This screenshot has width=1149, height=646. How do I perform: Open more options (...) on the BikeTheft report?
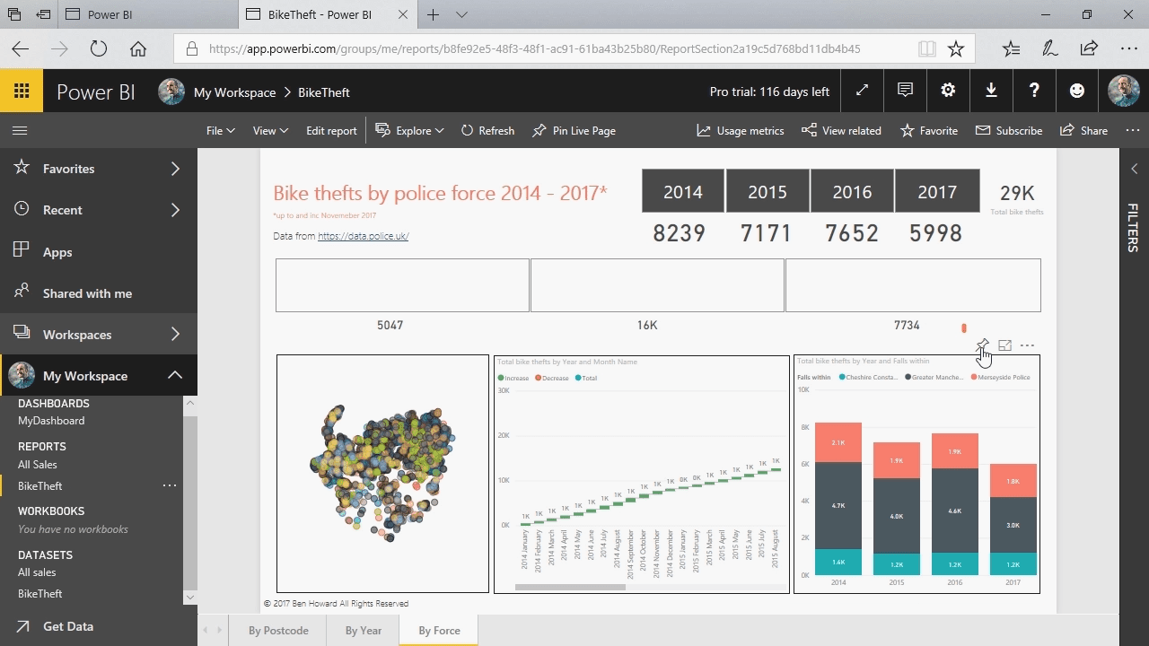tap(170, 485)
